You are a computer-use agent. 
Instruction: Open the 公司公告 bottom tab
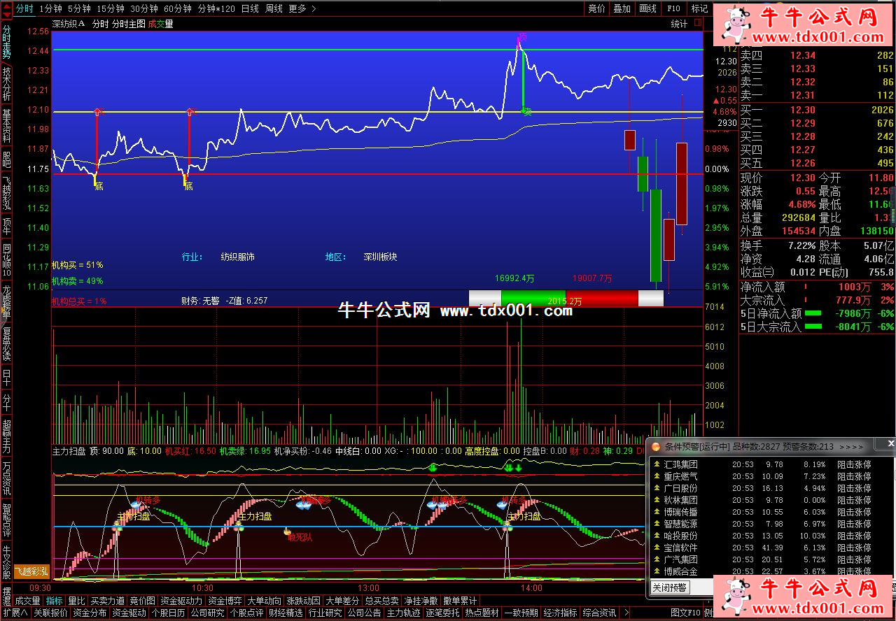click(x=364, y=613)
